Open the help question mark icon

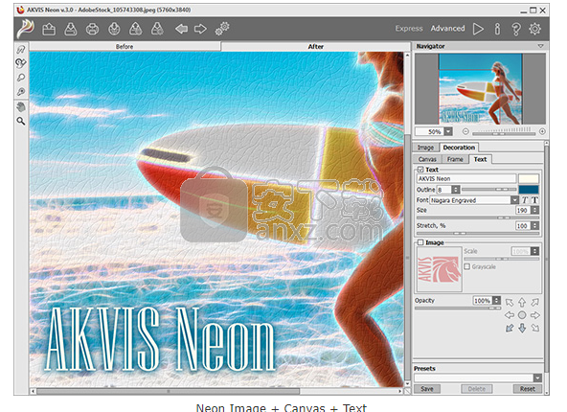[516, 29]
